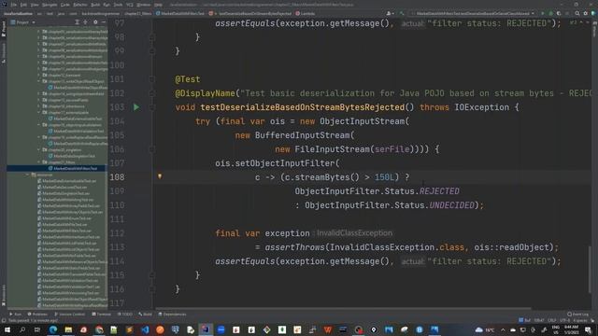Open the Run tool window tab
This screenshot has width=598, height=336.
coord(16,315)
